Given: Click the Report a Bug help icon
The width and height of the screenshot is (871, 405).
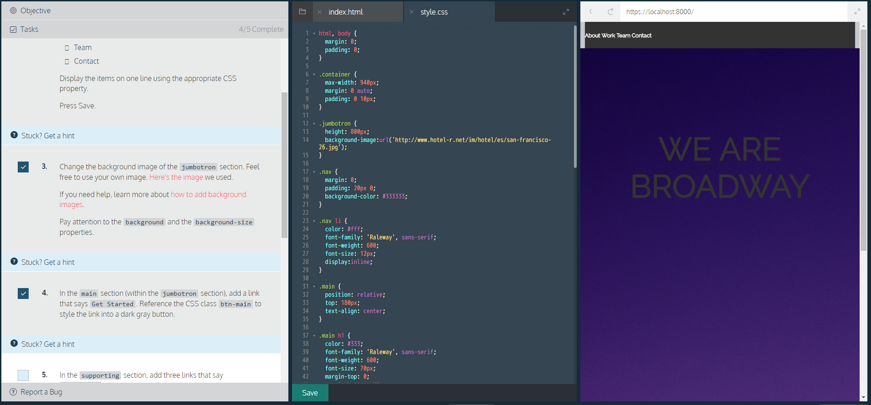Looking at the screenshot, I should coord(13,392).
